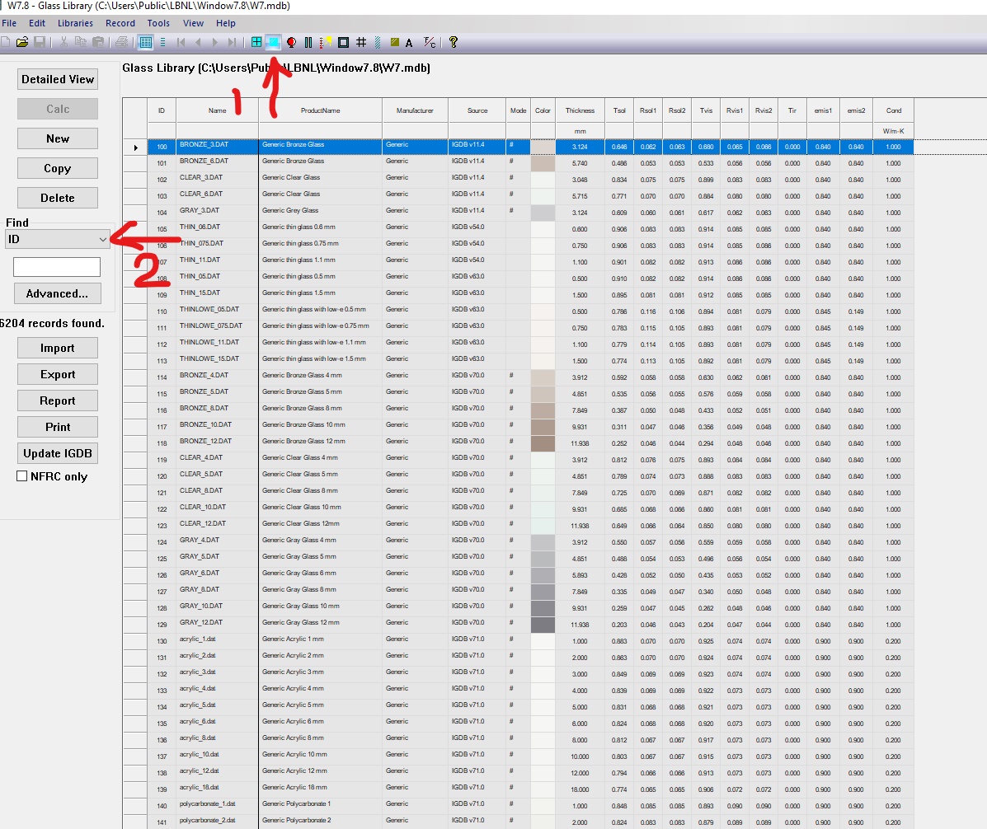
Task: Open the Gas library balloon icon
Action: coord(291,42)
